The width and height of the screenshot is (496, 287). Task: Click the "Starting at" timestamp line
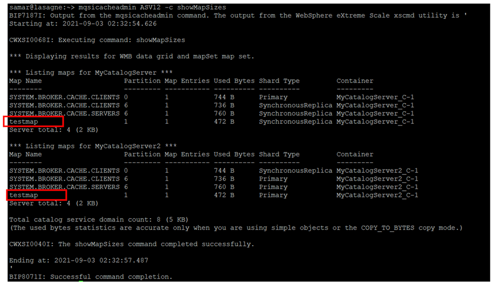83,23
